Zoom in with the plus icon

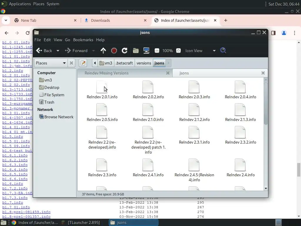[178, 51]
